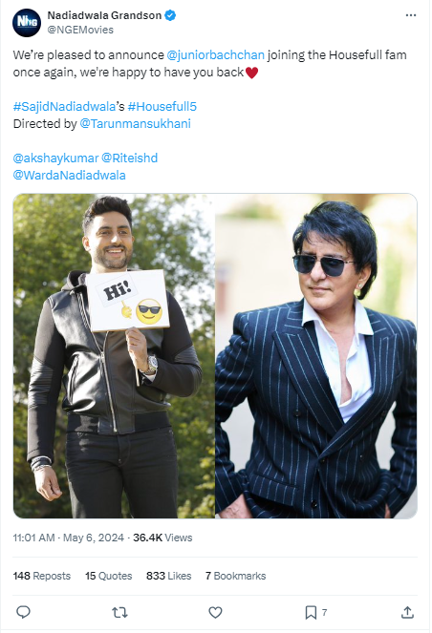Open the #SajidNadiadwala hashtag
Image resolution: width=432 pixels, height=633 pixels.
coord(64,107)
